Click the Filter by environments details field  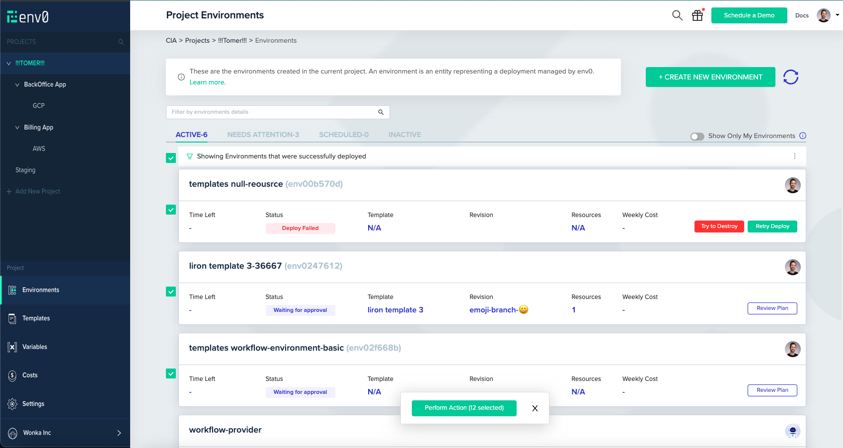(x=273, y=112)
